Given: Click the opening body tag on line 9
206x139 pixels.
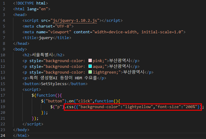Looking at the screenshot, I should [x=20, y=49].
